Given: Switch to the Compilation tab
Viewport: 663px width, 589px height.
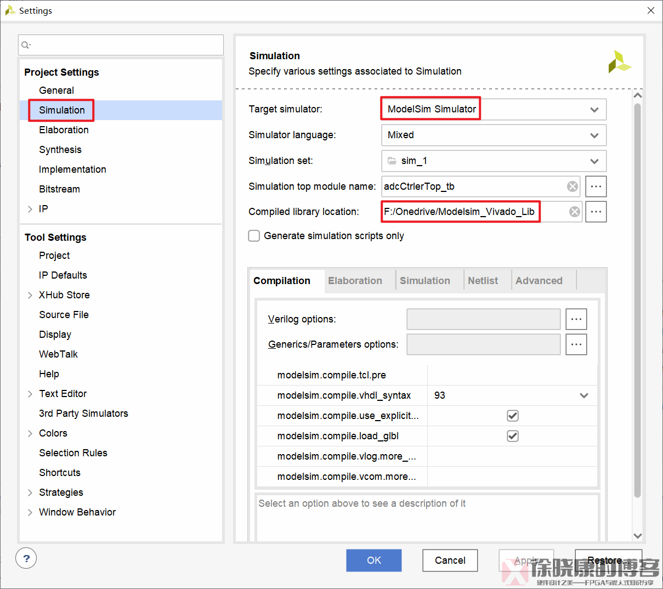Looking at the screenshot, I should (282, 281).
